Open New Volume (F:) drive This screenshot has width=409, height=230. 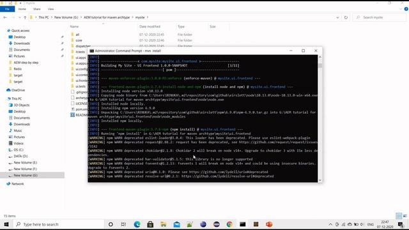click(x=26, y=169)
